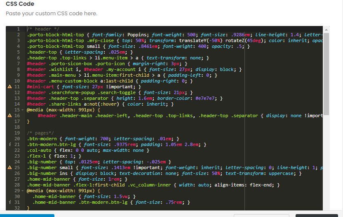Click '.home-mid-banner' selector on line 27

[49, 179]
